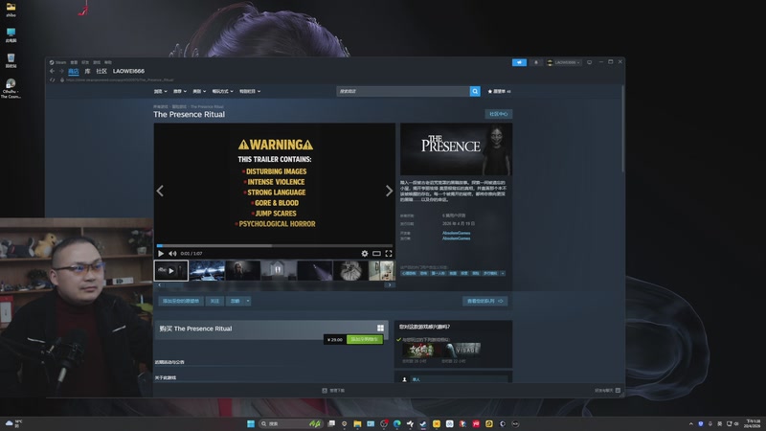Open the 库 (Library) tab
The height and width of the screenshot is (431, 766).
[x=87, y=71]
